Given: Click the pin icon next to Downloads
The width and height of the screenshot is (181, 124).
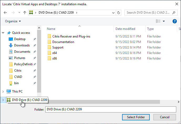Looking at the screenshot, I should click(x=35, y=45).
